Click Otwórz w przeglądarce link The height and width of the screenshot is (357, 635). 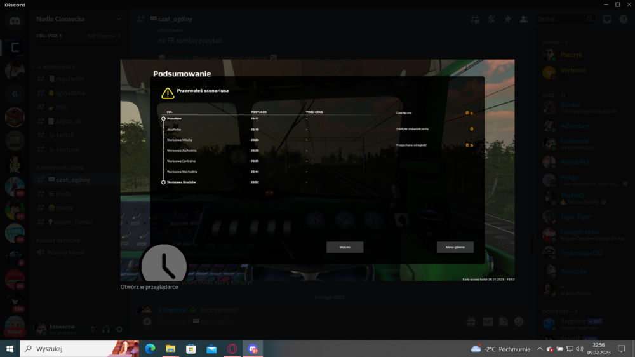point(149,287)
